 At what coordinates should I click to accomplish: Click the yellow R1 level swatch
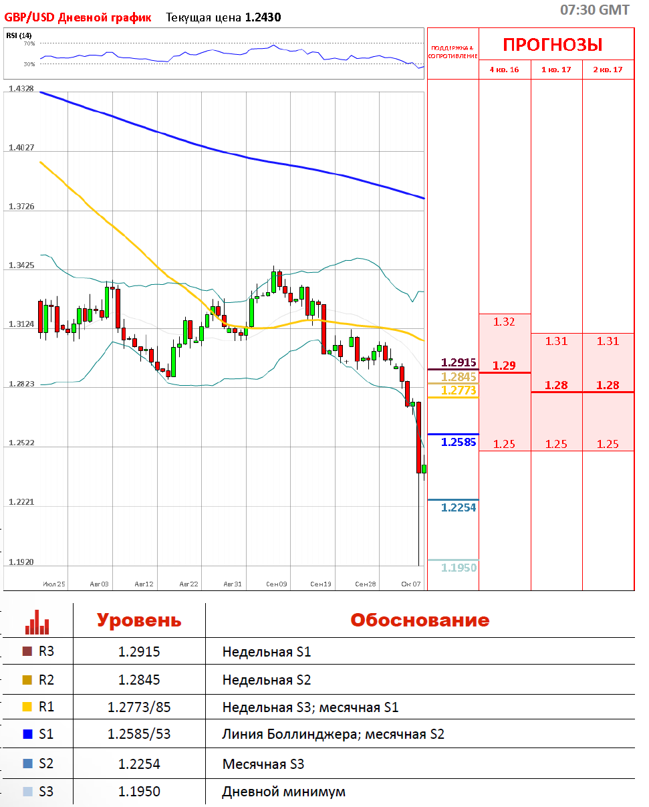tap(27, 707)
